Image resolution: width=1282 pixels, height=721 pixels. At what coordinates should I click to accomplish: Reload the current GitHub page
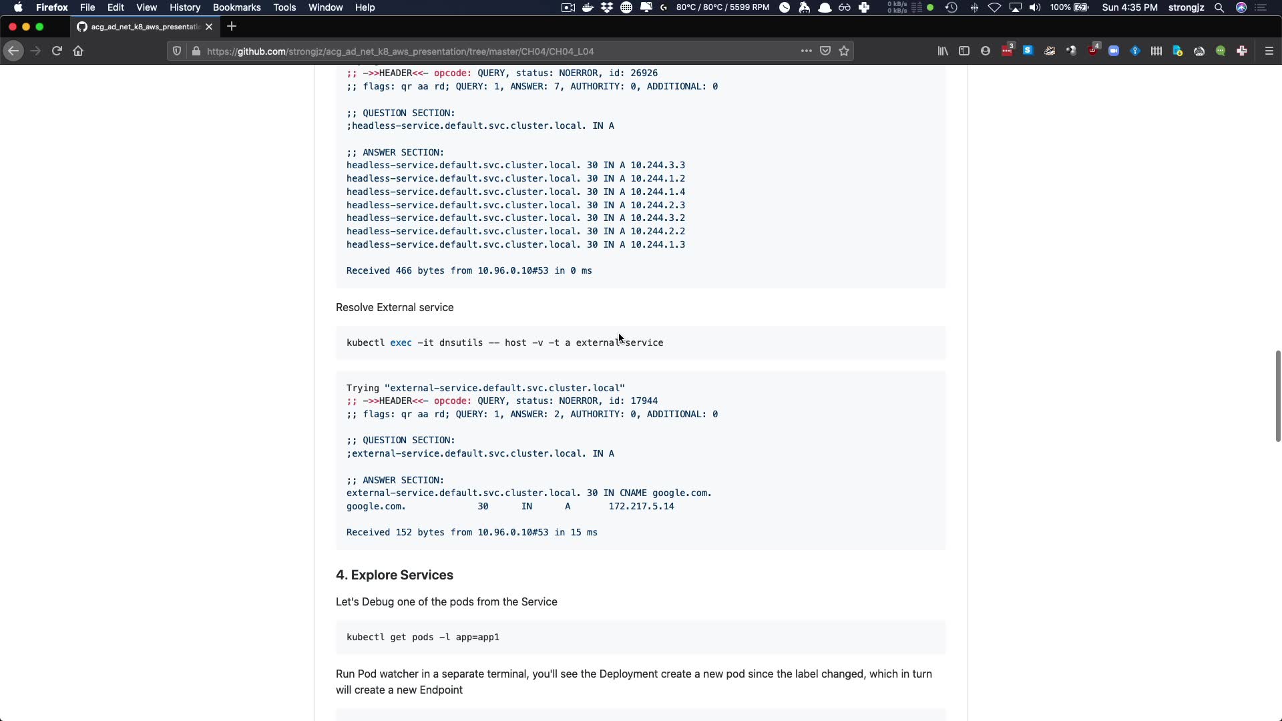pyautogui.click(x=57, y=51)
